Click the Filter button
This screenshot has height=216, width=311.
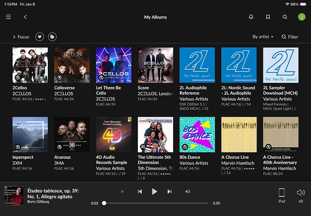pyautogui.click(x=290, y=37)
